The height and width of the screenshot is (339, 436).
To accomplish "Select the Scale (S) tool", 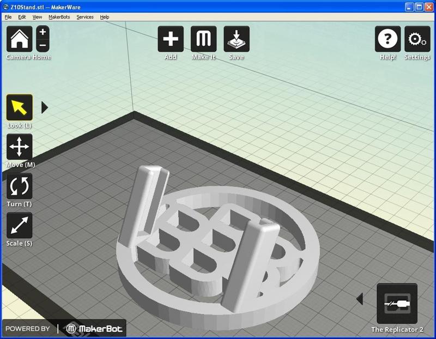I will (x=20, y=225).
